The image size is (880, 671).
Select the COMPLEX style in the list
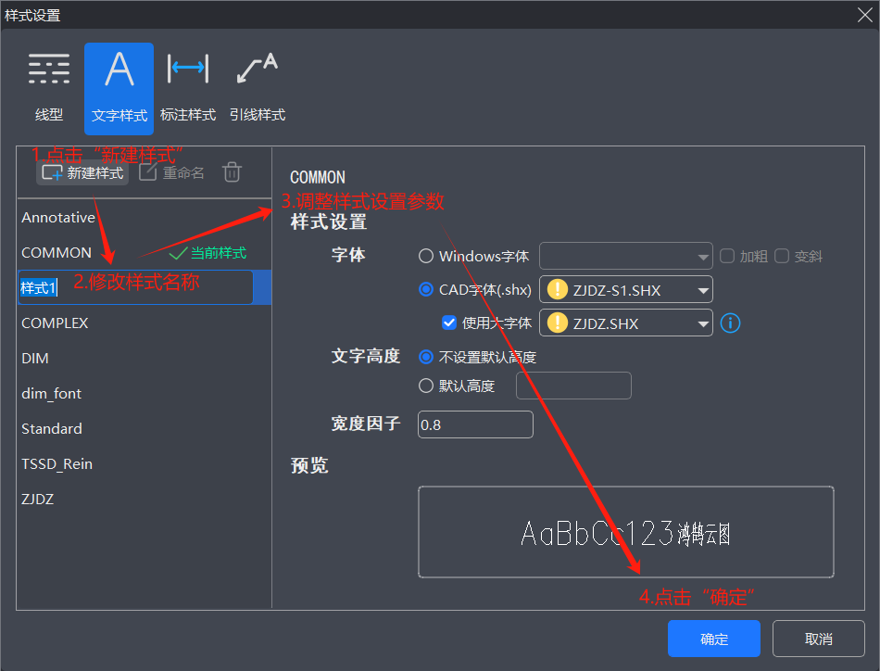[56, 323]
